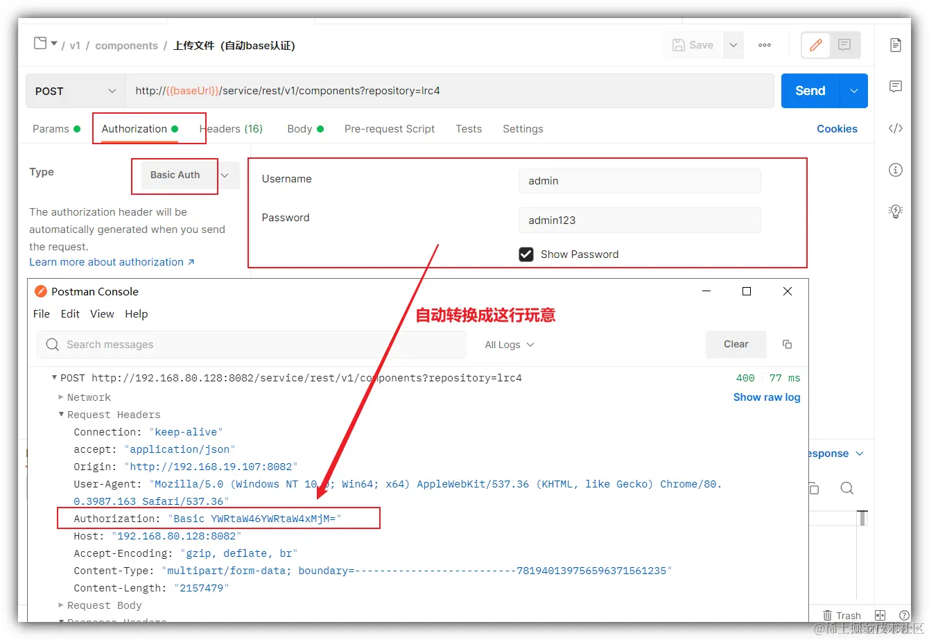Image resolution: width=929 pixels, height=640 pixels.
Task: Open the Code snippet icon in right sidebar
Action: [896, 128]
